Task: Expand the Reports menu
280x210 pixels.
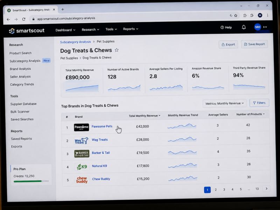Action: (x=131, y=29)
